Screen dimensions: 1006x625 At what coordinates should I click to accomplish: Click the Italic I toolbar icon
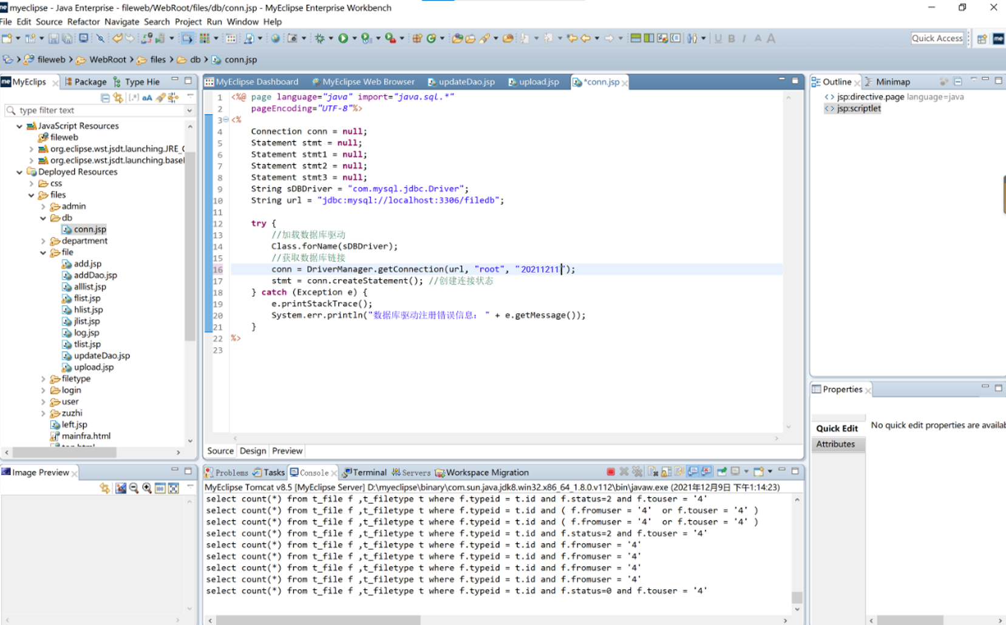pyautogui.click(x=744, y=38)
